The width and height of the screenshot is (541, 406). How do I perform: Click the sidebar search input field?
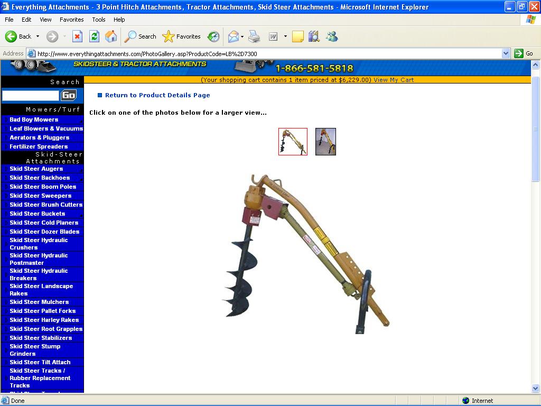coord(31,96)
